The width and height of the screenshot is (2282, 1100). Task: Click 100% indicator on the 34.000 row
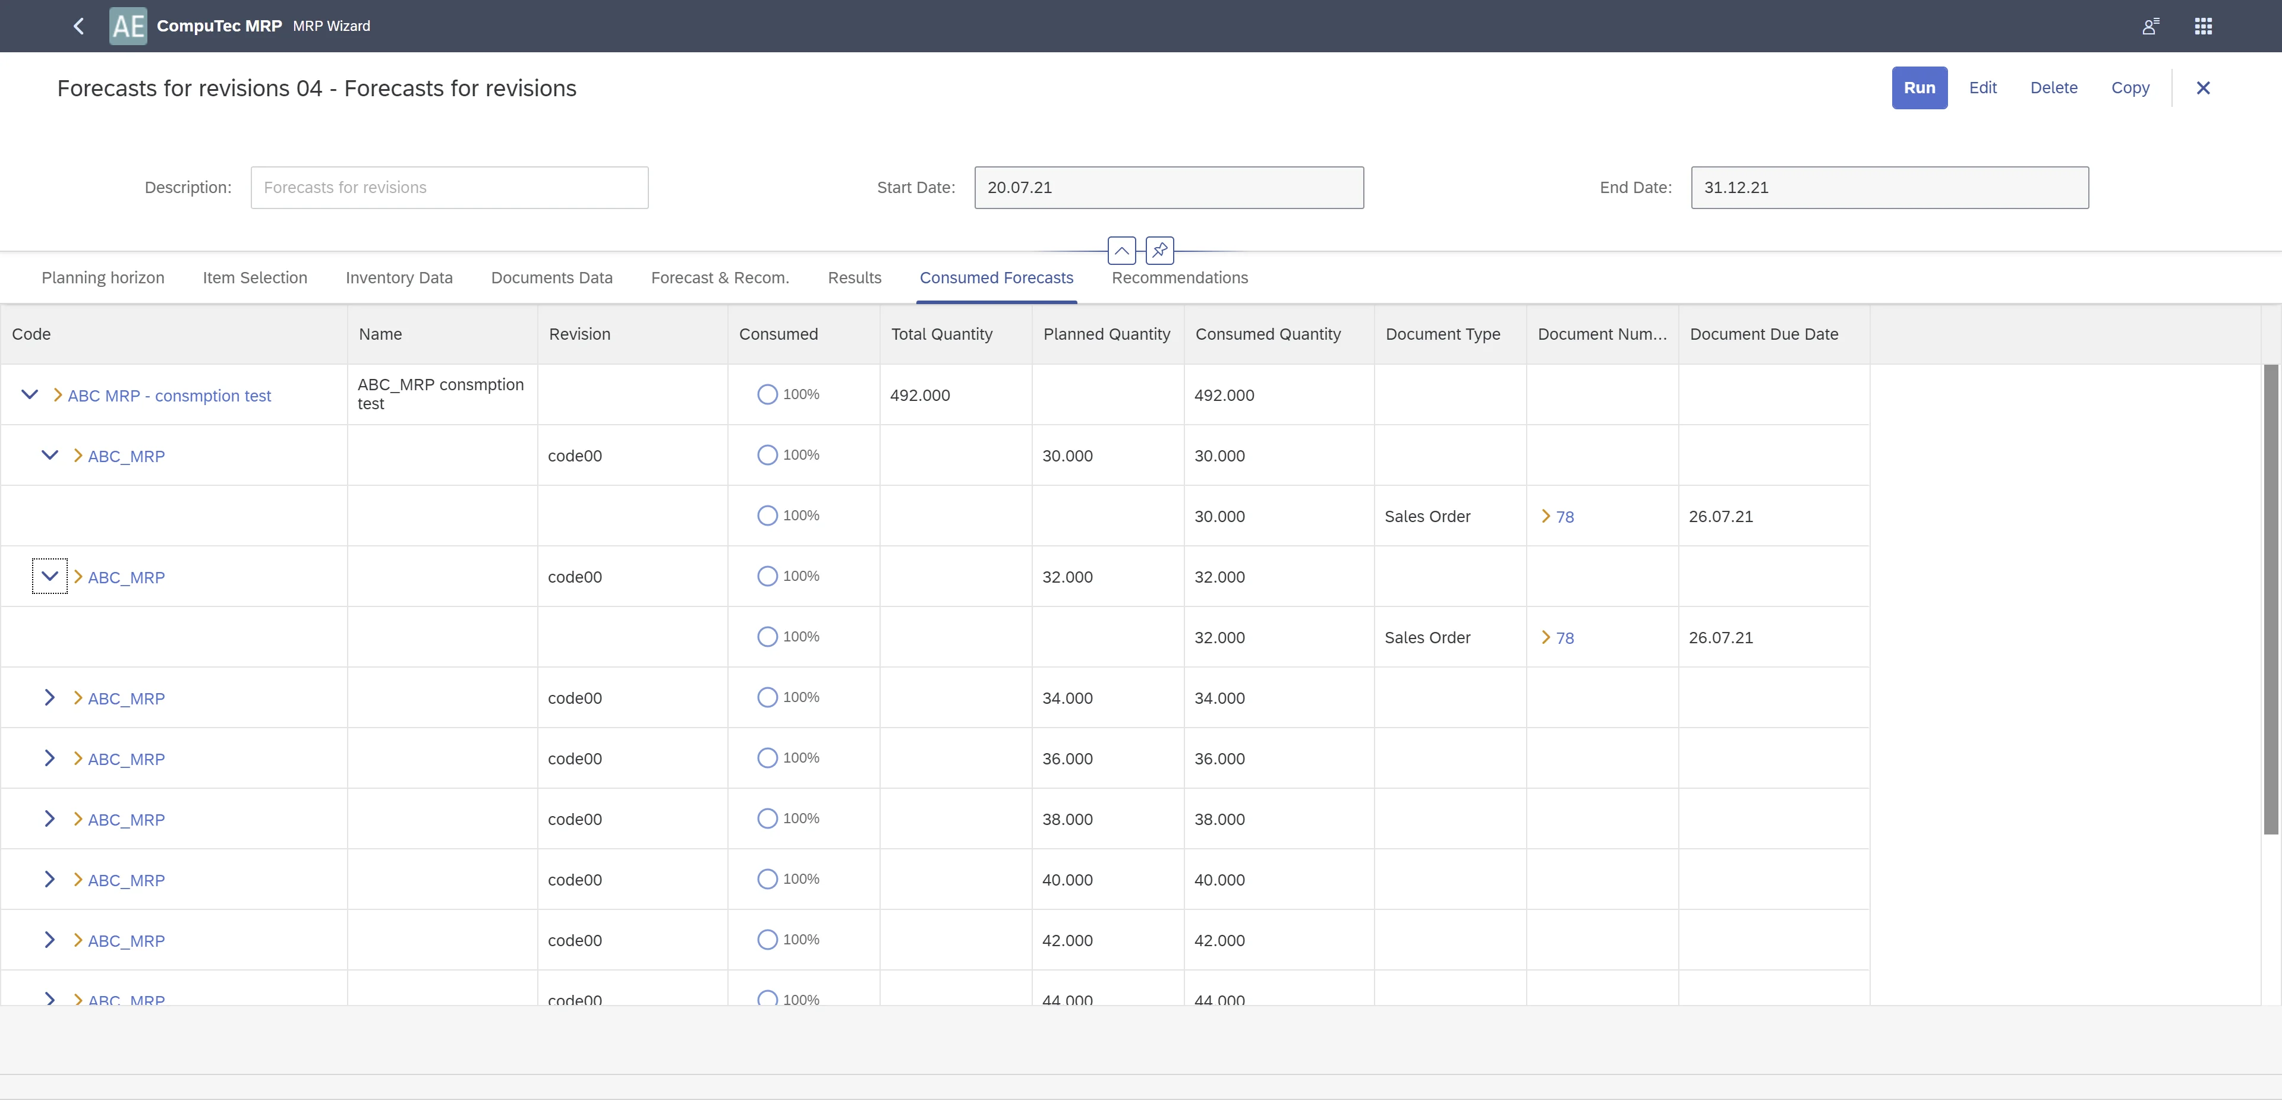click(x=767, y=697)
